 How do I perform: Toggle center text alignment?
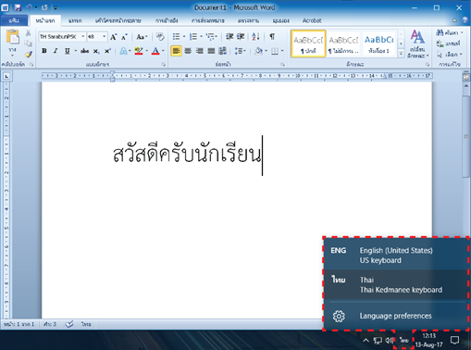pyautogui.click(x=188, y=51)
